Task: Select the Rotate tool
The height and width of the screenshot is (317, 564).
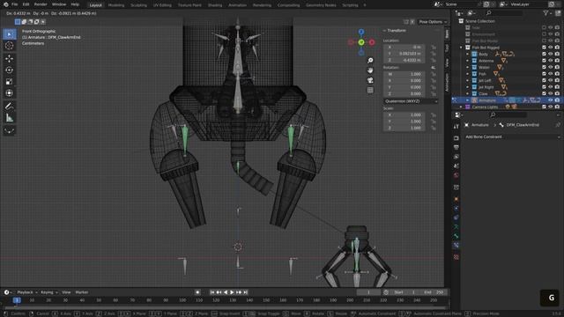Action: click(10, 70)
